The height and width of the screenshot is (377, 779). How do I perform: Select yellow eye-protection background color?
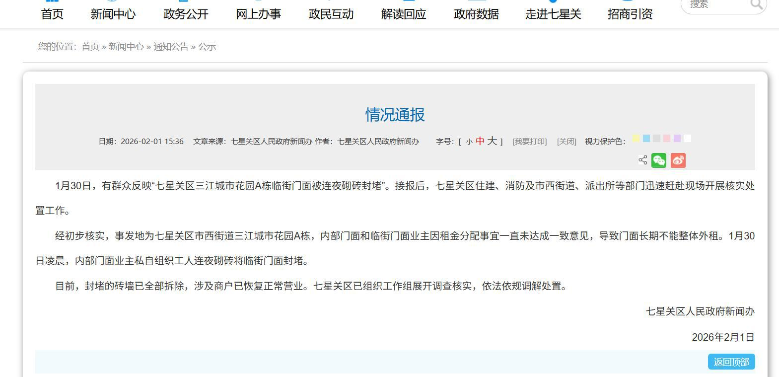(636, 139)
